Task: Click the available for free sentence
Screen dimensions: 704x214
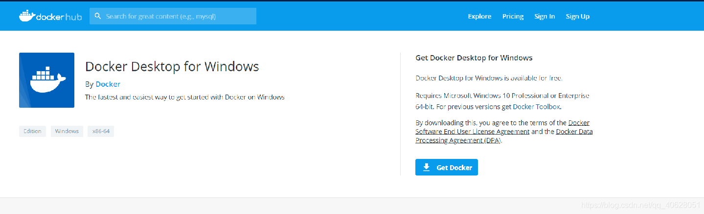Action: [489, 78]
